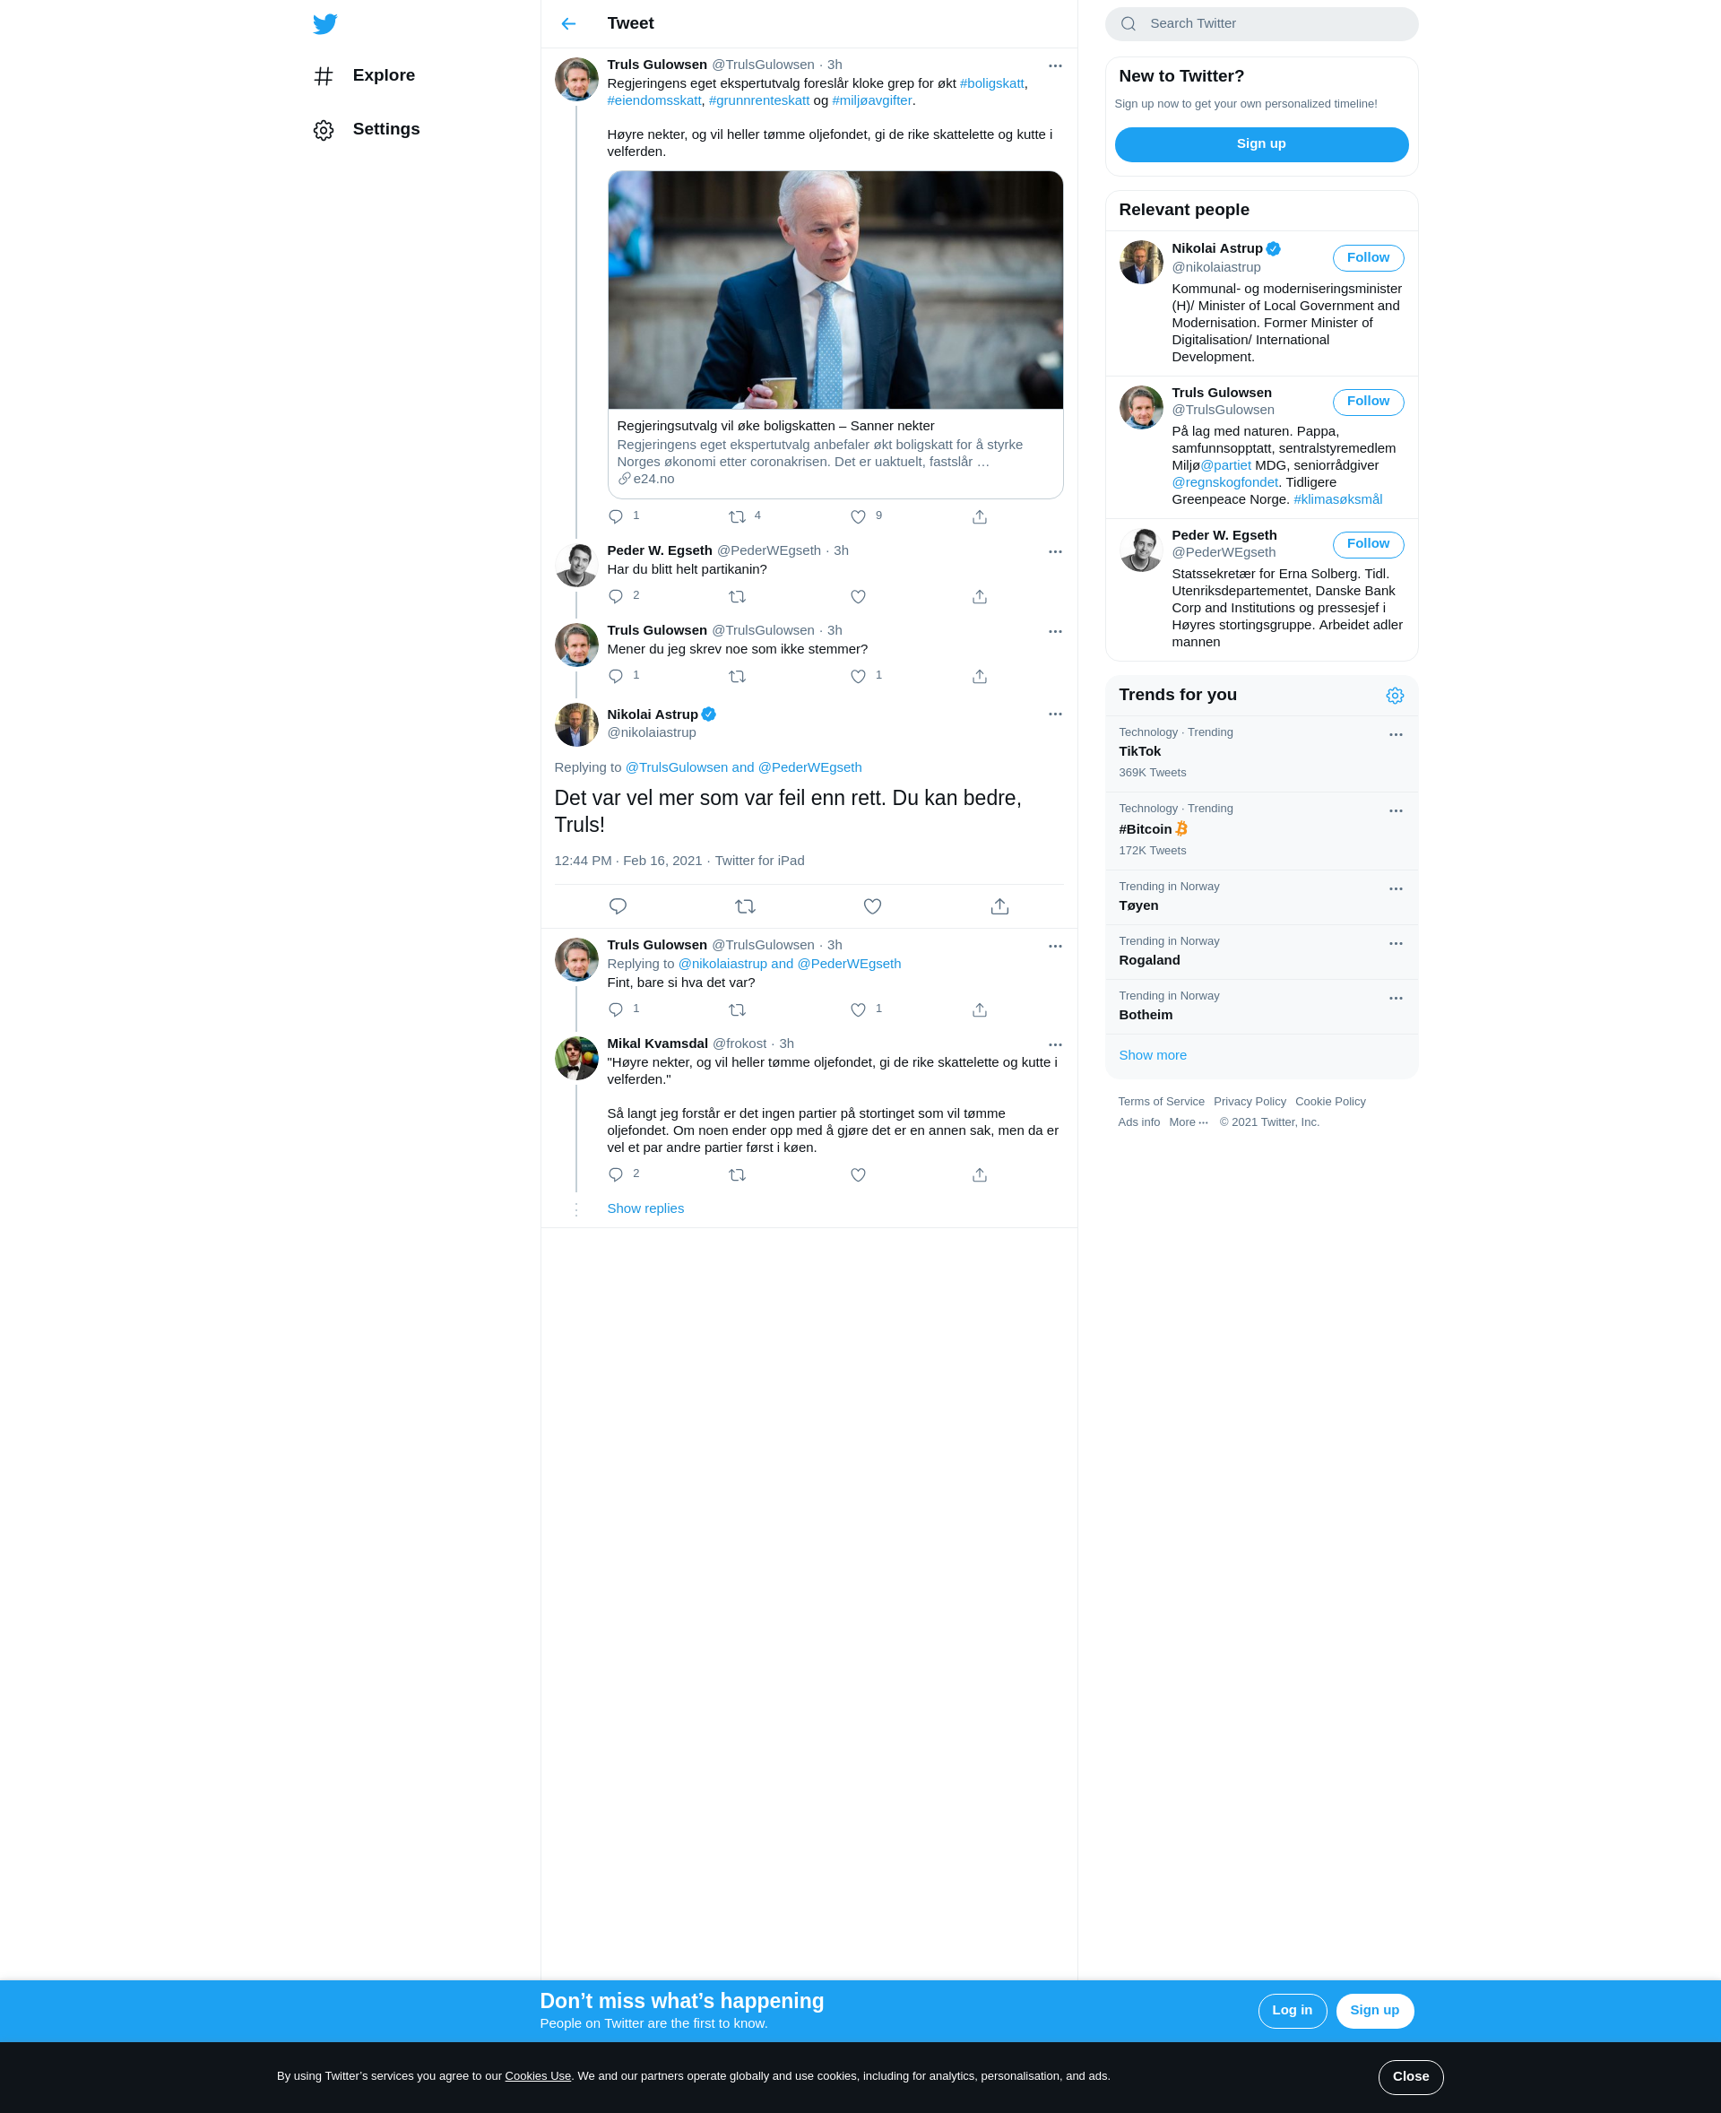Retweet 'Mener du jeg skrev' tweet
The height and width of the screenshot is (2113, 1721).
point(737,676)
